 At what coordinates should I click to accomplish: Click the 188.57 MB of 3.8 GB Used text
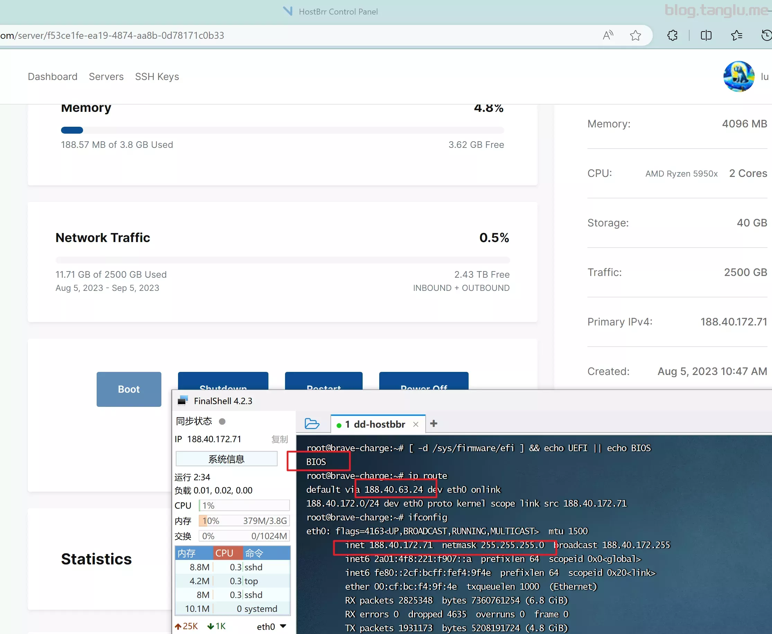click(117, 145)
